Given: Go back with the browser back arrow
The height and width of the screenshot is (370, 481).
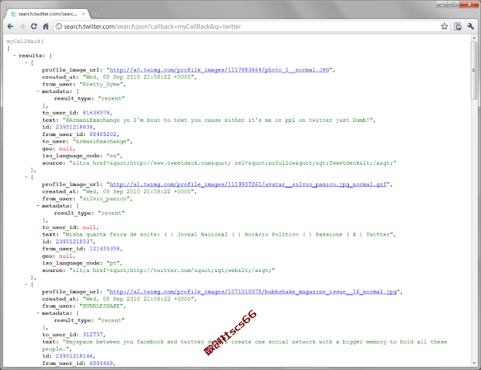Looking at the screenshot, I should (10, 26).
